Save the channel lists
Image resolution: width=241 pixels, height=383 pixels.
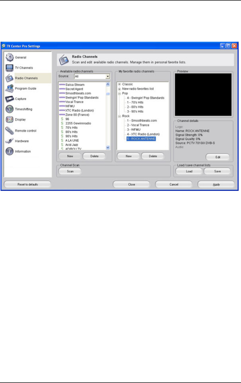(218, 171)
